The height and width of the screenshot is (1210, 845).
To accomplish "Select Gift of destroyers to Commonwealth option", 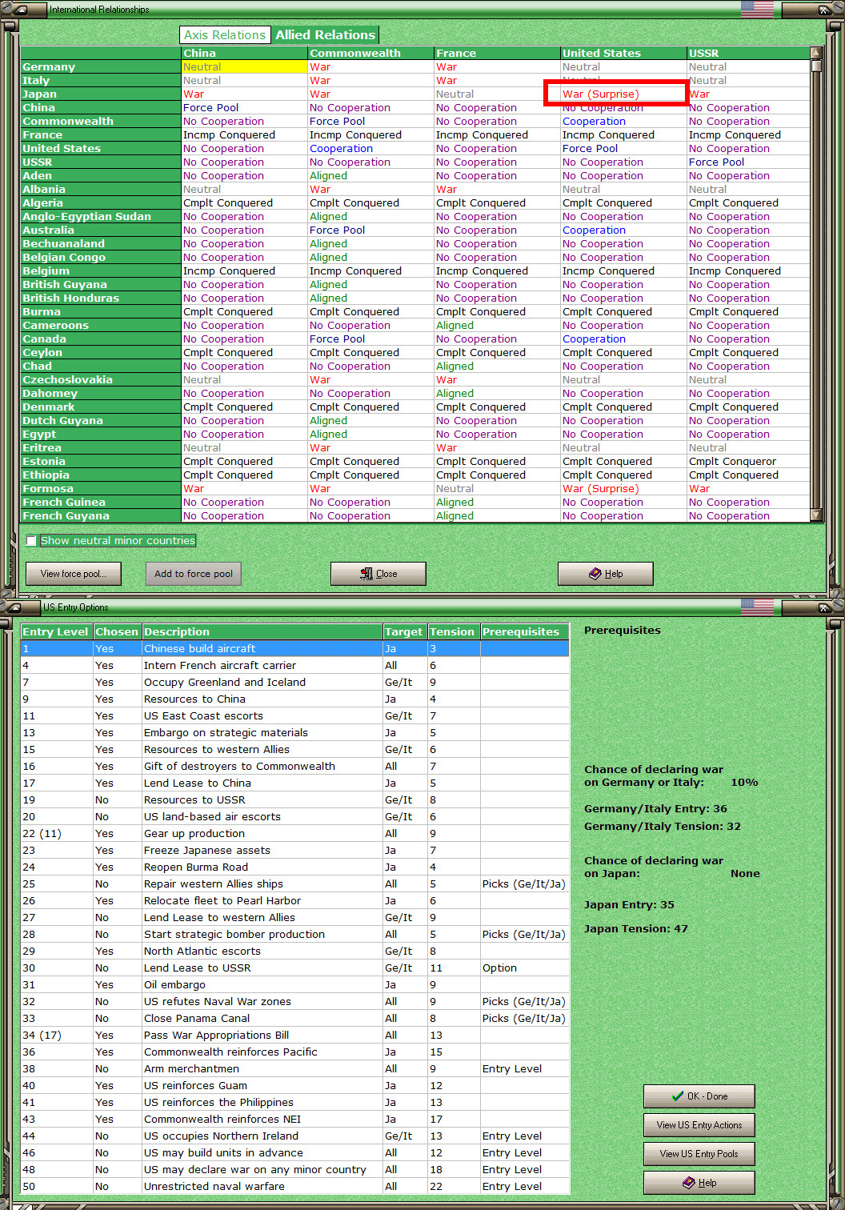I will tap(294, 767).
